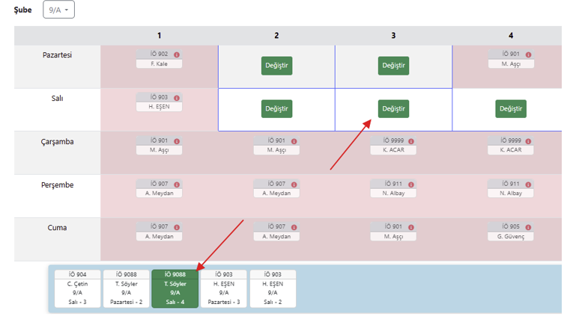Select the T. Söyler Pazartesi - 2 card
The width and height of the screenshot is (564, 316).
coord(126,288)
